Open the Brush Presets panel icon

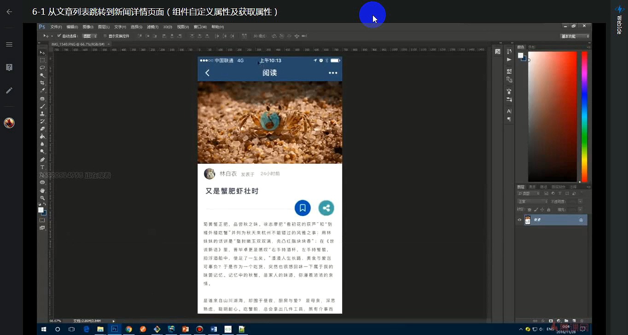(x=509, y=99)
